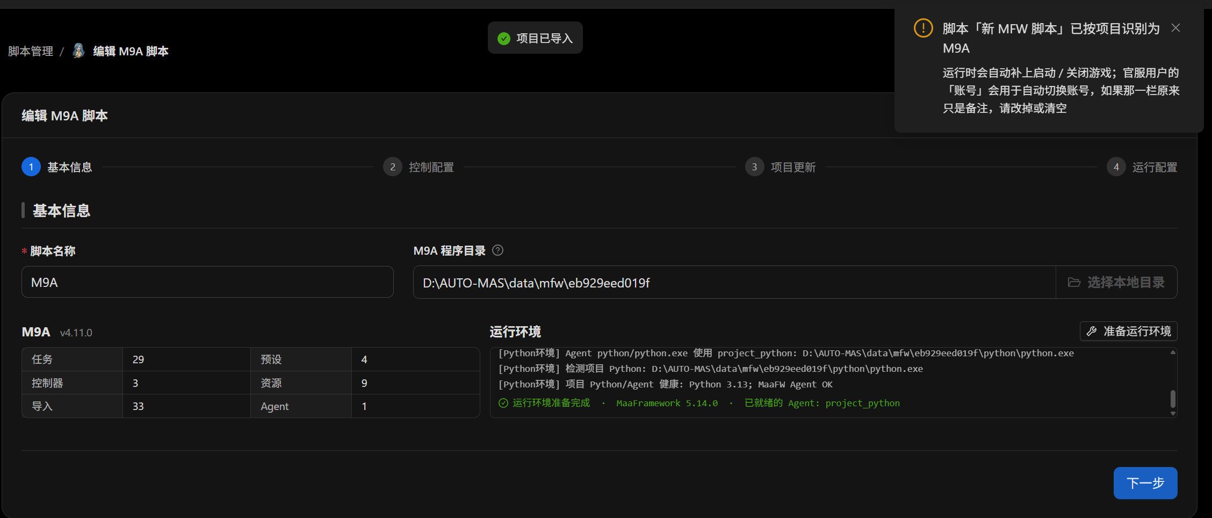This screenshot has height=518, width=1212.
Task: Close the M9A script recognition notification
Action: click(1175, 28)
